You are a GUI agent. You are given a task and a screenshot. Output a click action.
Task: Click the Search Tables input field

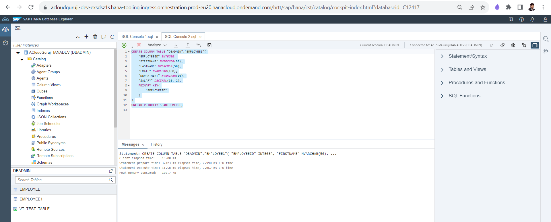[62, 180]
